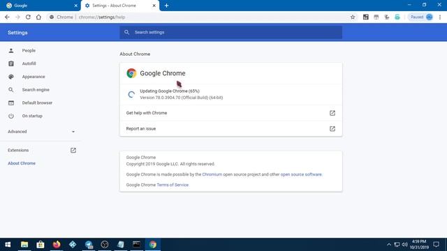Click the version 78.0.3904.70 text

pyautogui.click(x=182, y=98)
